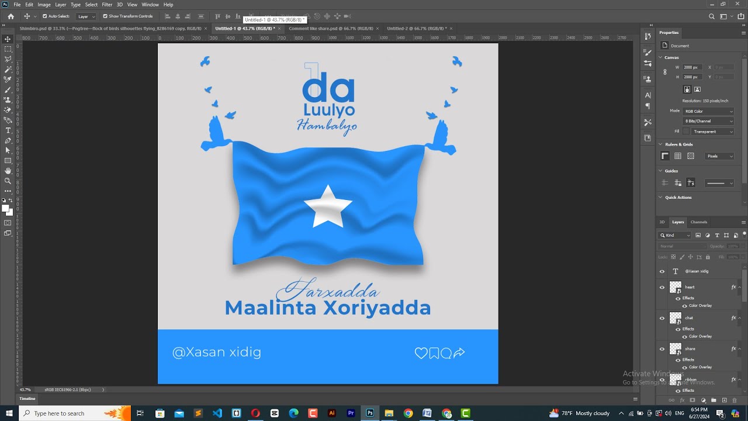Enable Show Transform Controls checkbox
The height and width of the screenshot is (421, 748).
105,16
